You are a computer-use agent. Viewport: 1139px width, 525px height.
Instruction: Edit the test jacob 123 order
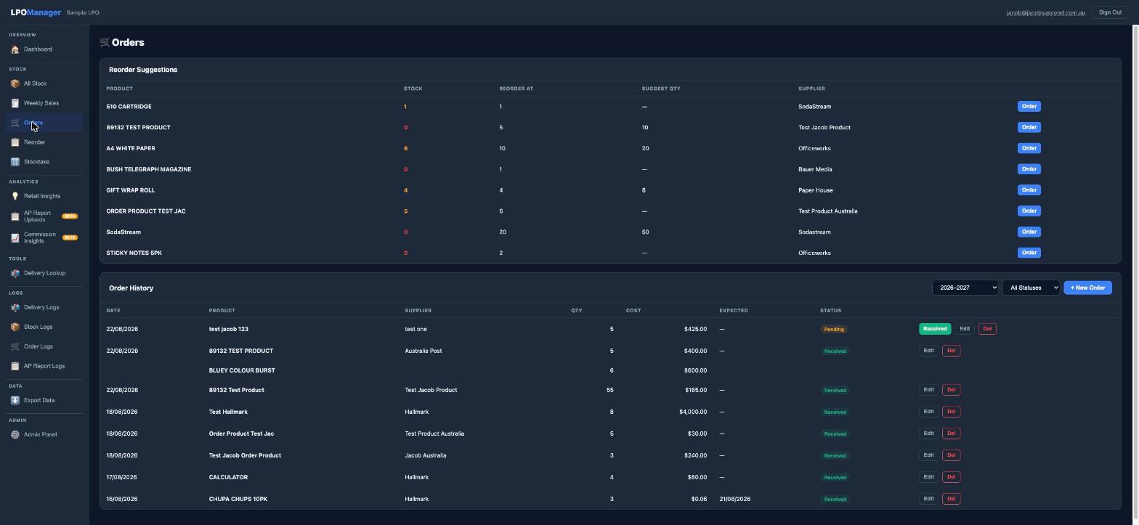coord(965,329)
